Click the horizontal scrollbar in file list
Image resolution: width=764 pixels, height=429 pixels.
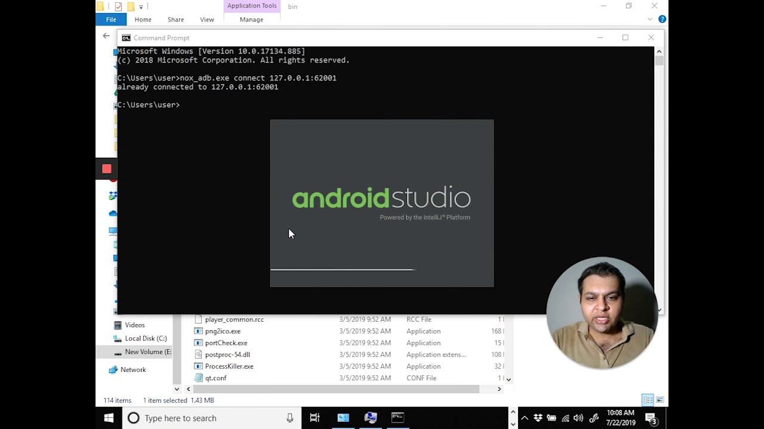(336, 389)
